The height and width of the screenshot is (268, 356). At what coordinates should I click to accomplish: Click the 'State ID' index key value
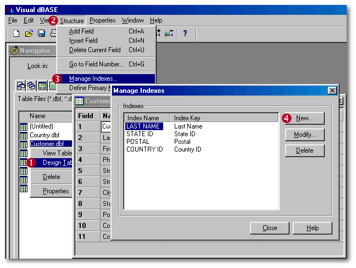[185, 134]
